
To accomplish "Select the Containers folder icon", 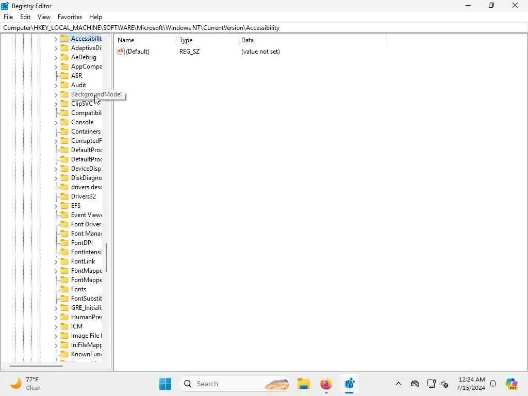I will (64, 131).
